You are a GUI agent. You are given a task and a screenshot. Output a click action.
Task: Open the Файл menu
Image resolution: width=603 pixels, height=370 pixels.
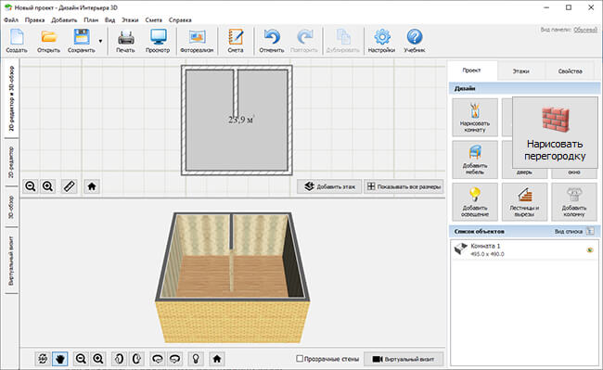(11, 20)
